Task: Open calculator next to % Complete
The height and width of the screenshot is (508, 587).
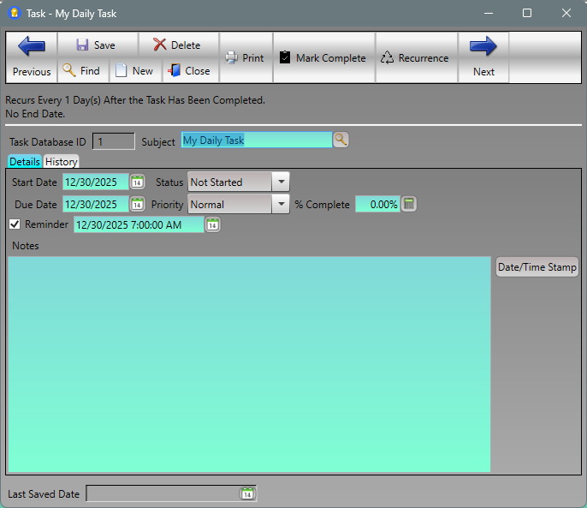Action: [409, 204]
